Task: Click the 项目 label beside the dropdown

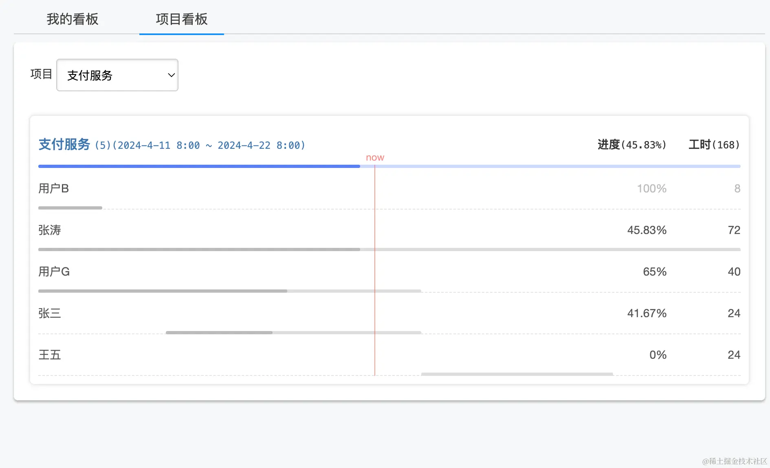Action: [x=41, y=74]
